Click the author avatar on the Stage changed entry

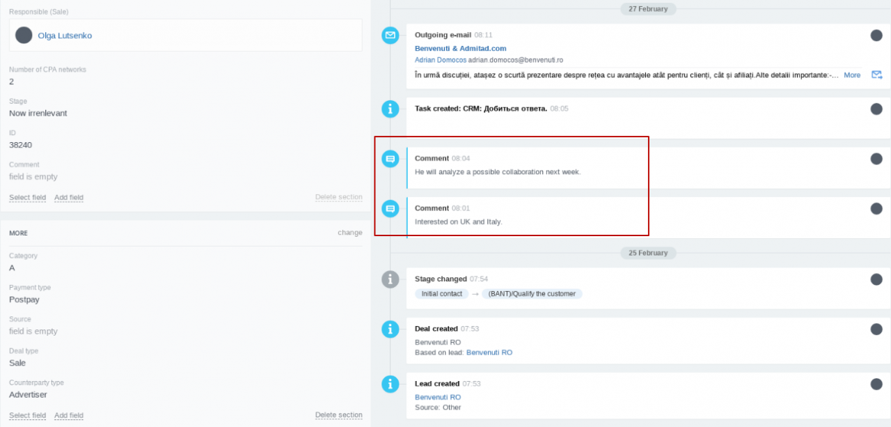pos(876,279)
